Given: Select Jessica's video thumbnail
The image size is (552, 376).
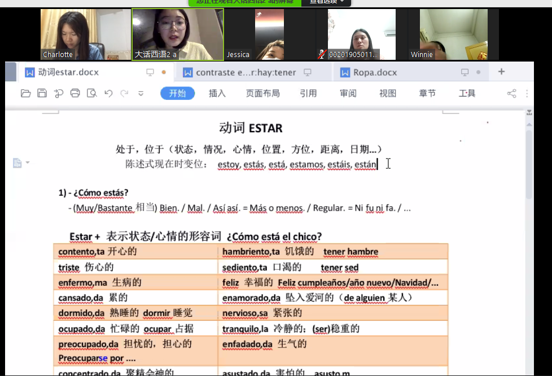Looking at the screenshot, I should pyautogui.click(x=269, y=34).
